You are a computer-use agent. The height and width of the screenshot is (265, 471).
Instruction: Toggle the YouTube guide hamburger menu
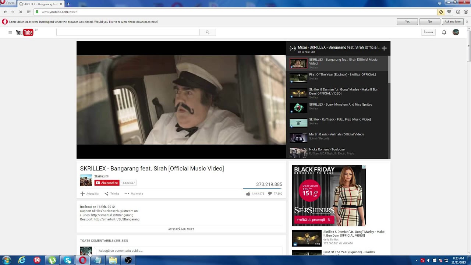click(10, 32)
